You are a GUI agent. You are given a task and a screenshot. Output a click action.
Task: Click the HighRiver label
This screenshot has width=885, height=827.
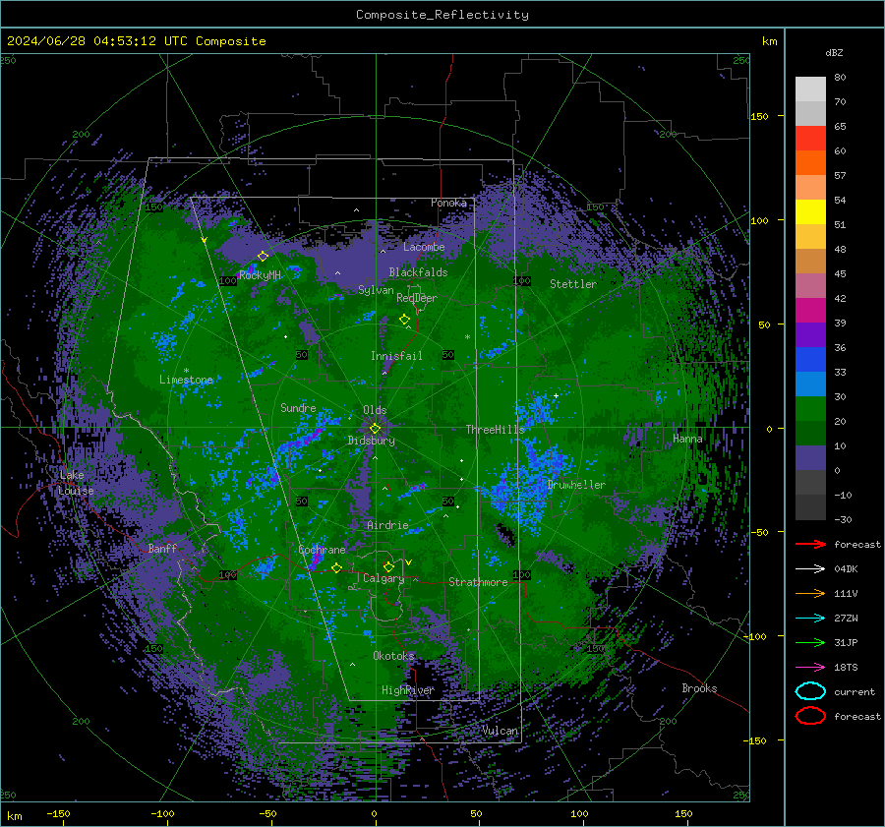[x=408, y=690]
